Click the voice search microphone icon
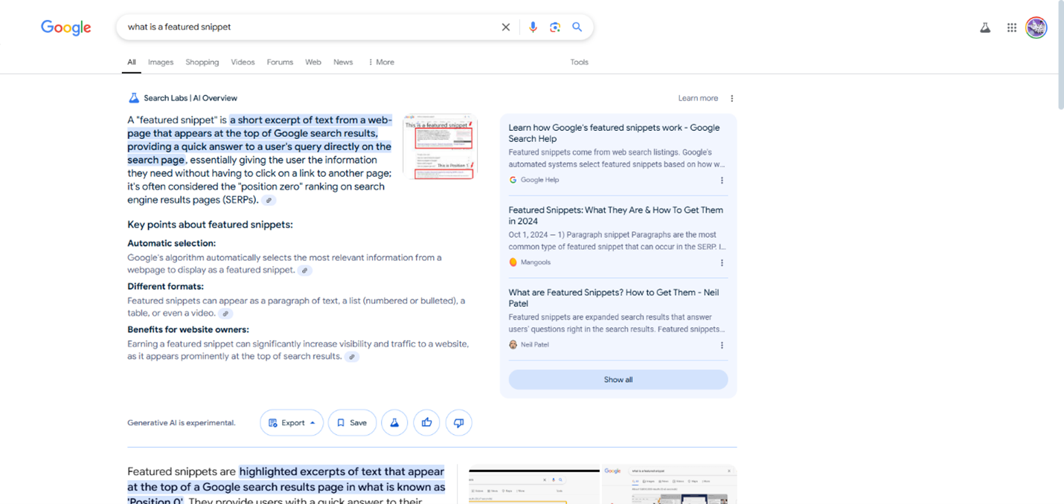This screenshot has height=504, width=1064. click(533, 28)
